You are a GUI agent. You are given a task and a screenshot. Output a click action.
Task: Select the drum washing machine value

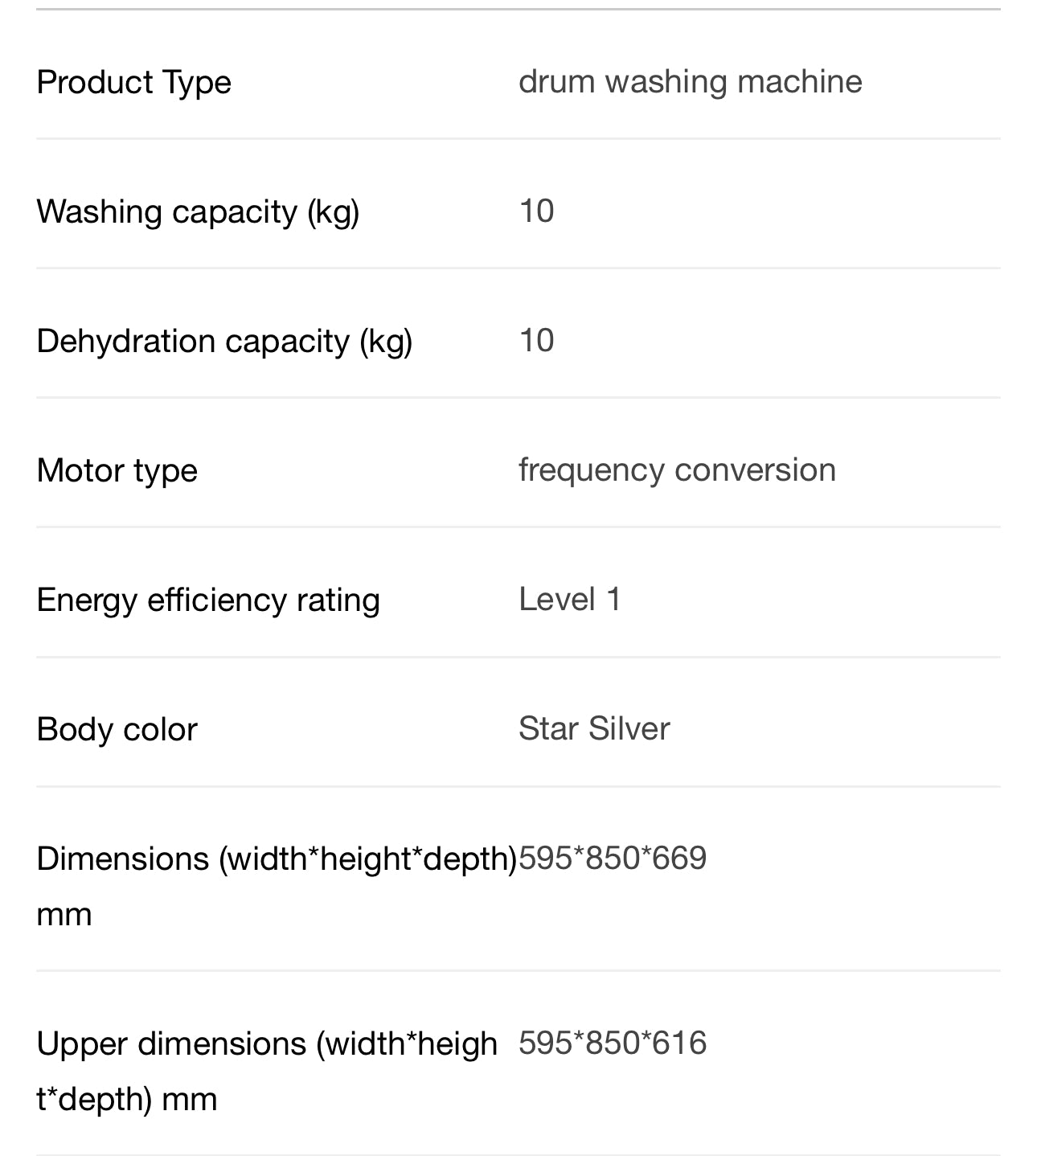(690, 81)
